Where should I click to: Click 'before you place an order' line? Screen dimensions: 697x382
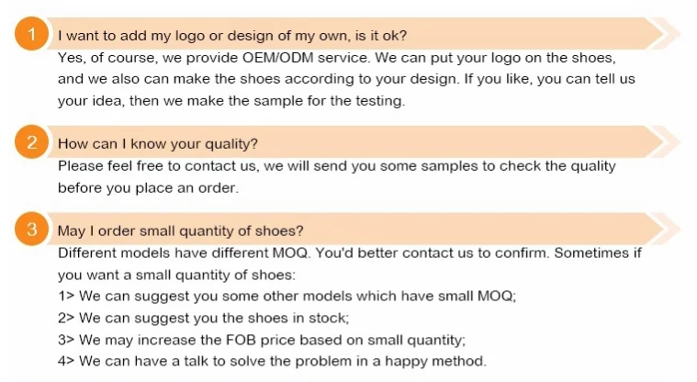(148, 187)
